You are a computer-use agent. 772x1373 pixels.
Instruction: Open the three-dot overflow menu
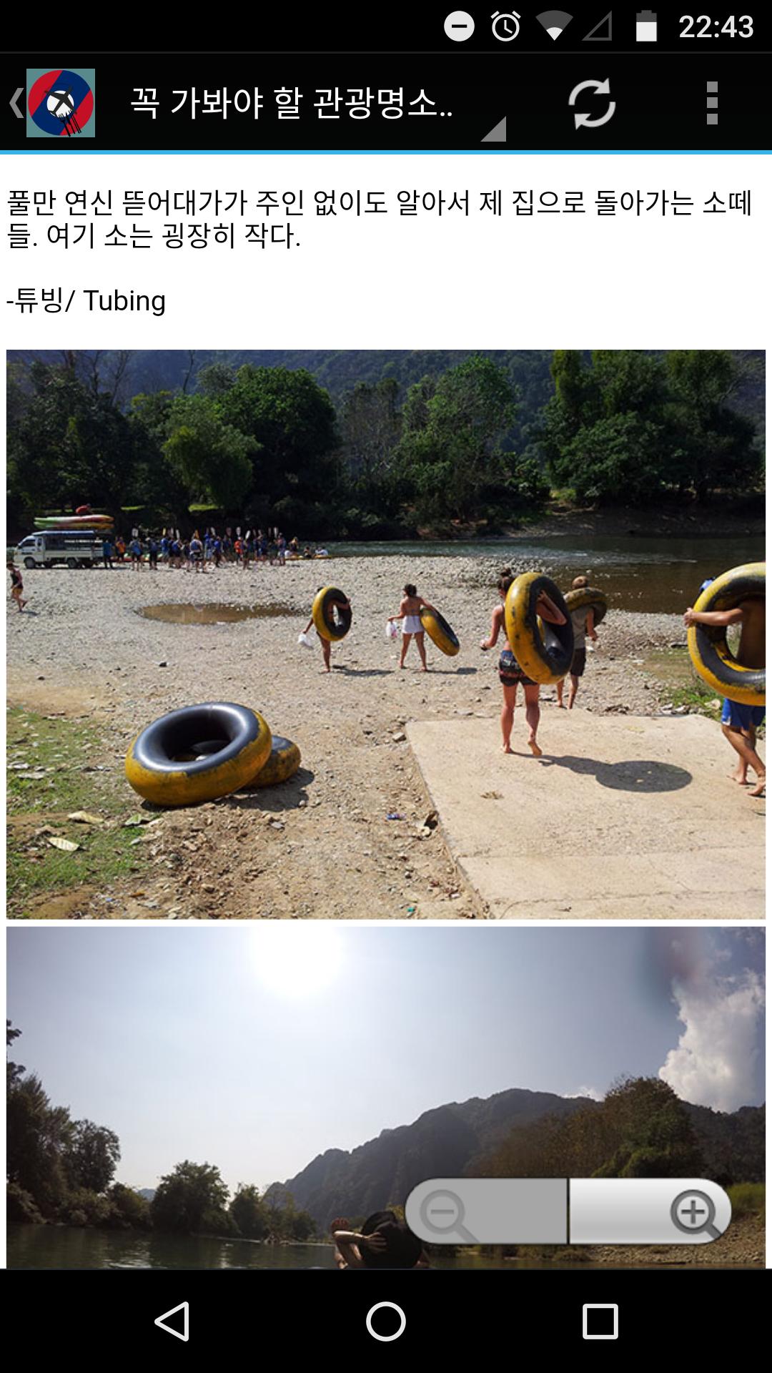[712, 104]
